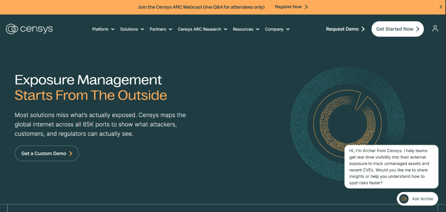446x212 pixels.
Task: Open the Resources menu
Action: coord(246,29)
